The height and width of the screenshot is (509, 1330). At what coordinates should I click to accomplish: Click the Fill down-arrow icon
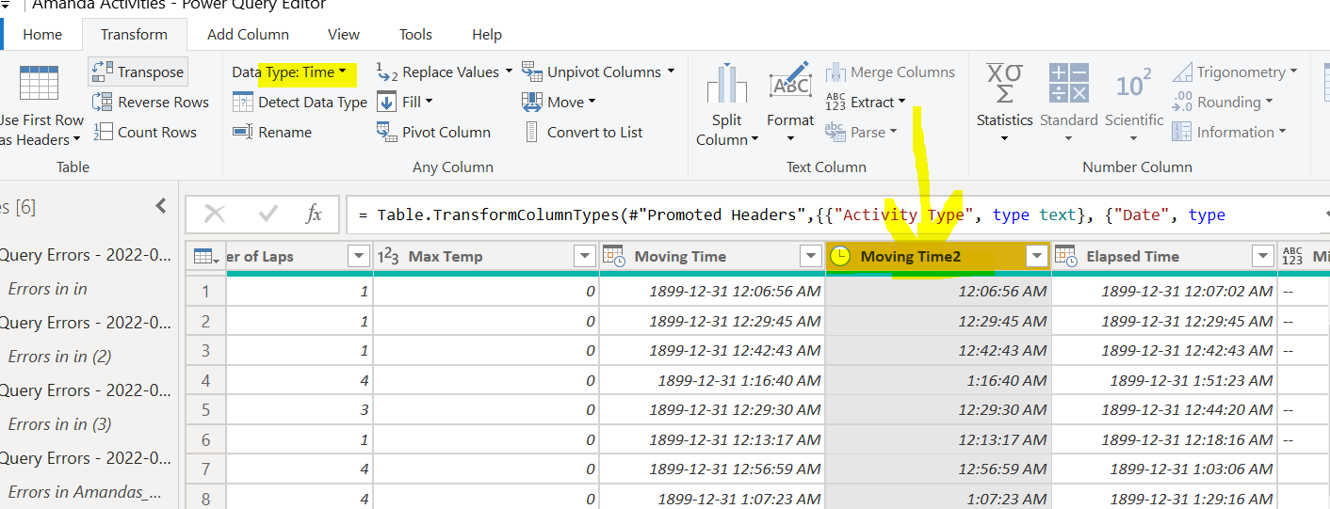tap(387, 102)
